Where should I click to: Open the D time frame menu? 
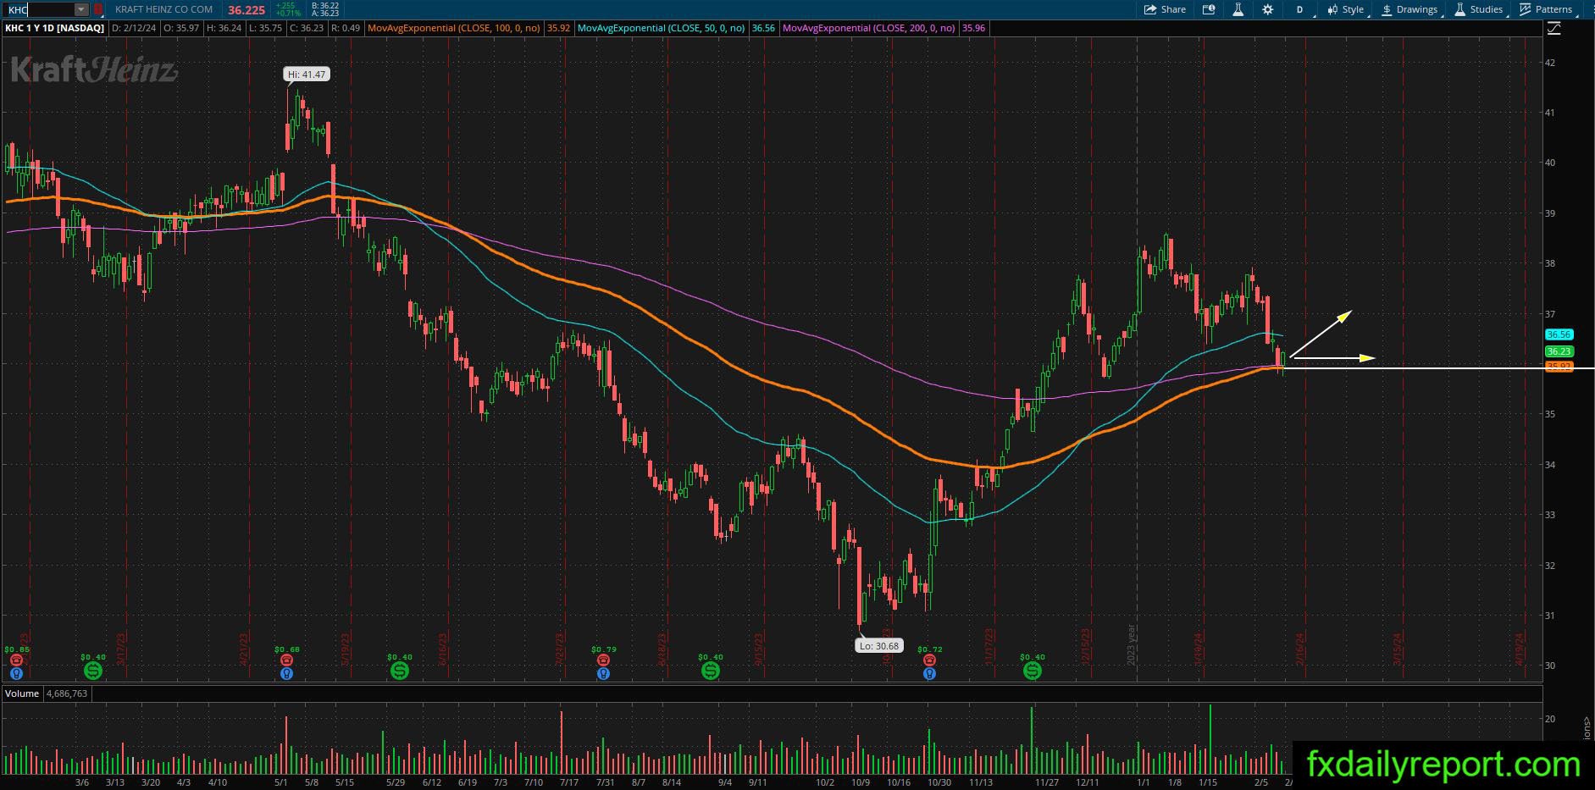(1300, 9)
